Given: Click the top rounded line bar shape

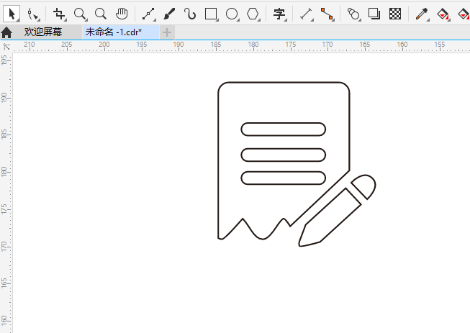Looking at the screenshot, I should 284,129.
